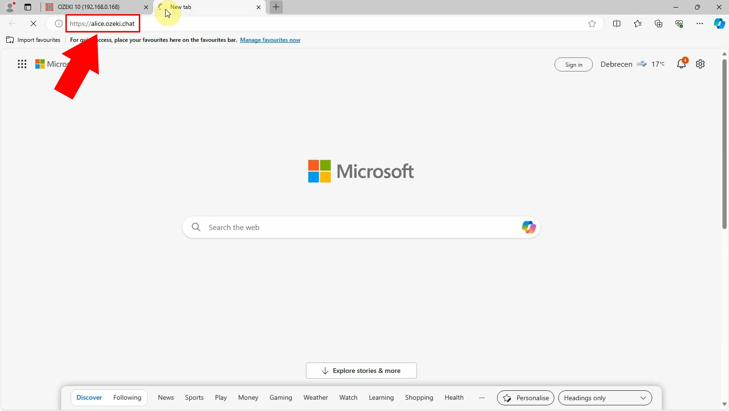Open the Copilot sidebar icon
The width and height of the screenshot is (729, 411).
[x=720, y=24]
